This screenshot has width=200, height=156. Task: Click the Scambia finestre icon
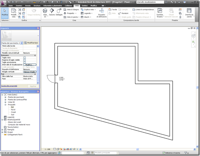(160, 11)
